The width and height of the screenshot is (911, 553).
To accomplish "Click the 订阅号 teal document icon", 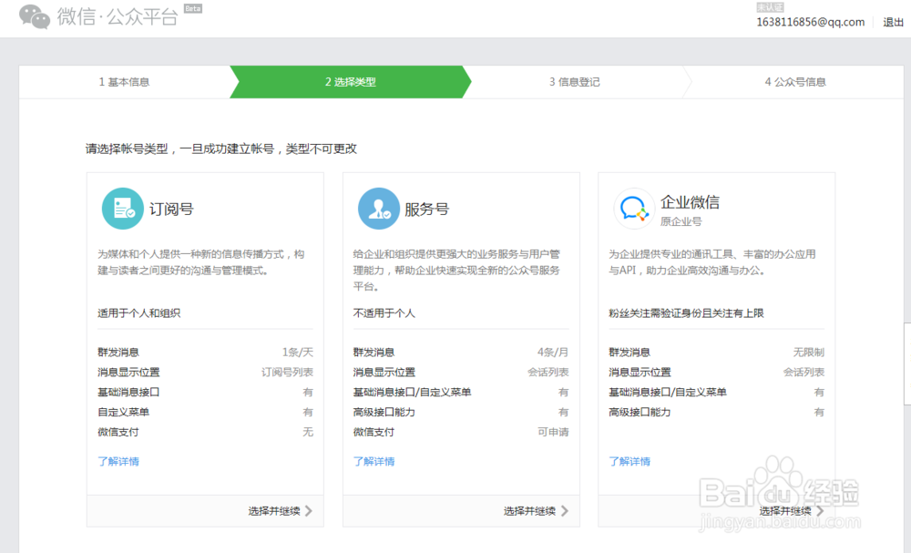I will pos(123,209).
